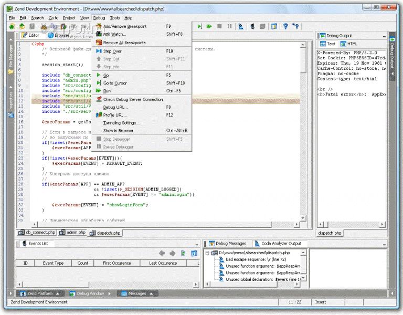The width and height of the screenshot is (403, 315).
Task: Click the events list left arrow icon
Action: click(162, 253)
